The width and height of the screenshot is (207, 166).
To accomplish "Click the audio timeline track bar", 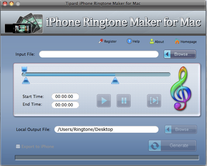I will click(96, 75).
